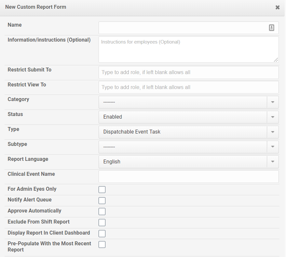
Task: Toggle Approve Automatically checkbox
Action: coord(102,212)
